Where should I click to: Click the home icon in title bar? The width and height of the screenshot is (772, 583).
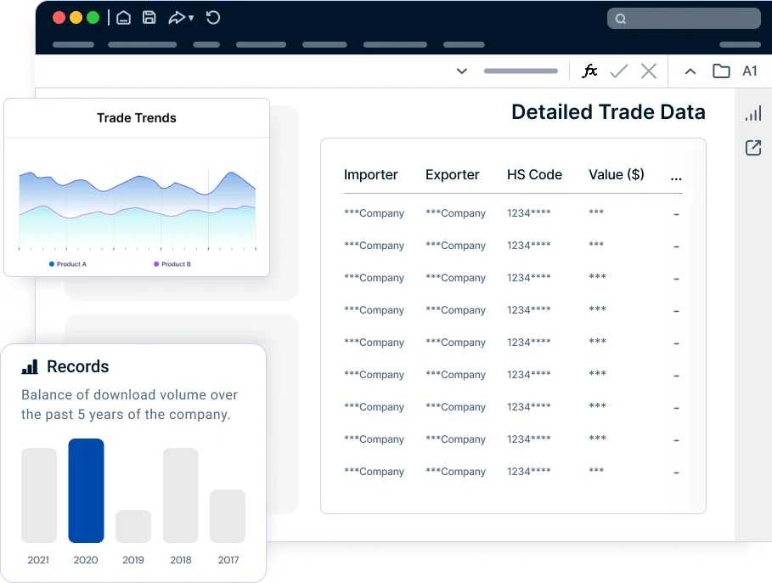point(124,18)
